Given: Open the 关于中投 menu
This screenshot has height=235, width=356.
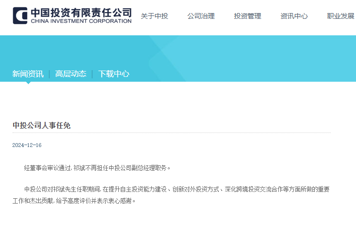Looking at the screenshot, I should [154, 16].
